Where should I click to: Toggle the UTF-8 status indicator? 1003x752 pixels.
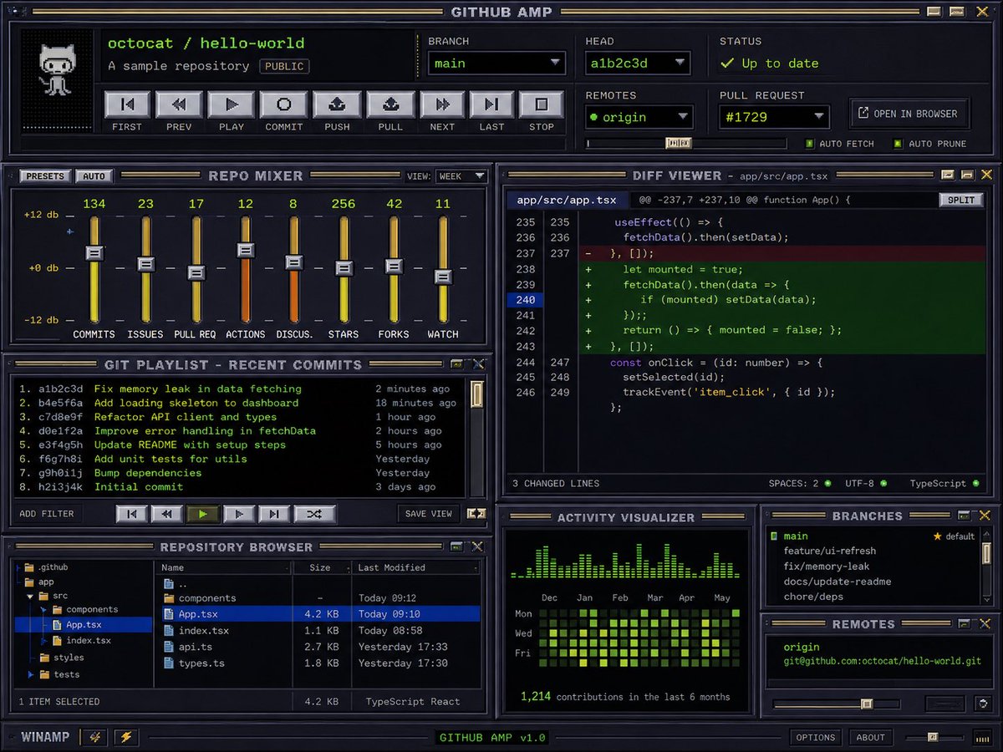click(x=883, y=483)
